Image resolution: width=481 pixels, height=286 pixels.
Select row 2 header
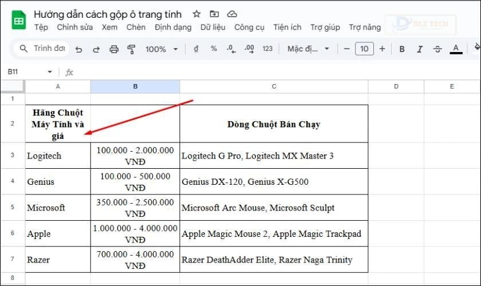[x=12, y=124]
